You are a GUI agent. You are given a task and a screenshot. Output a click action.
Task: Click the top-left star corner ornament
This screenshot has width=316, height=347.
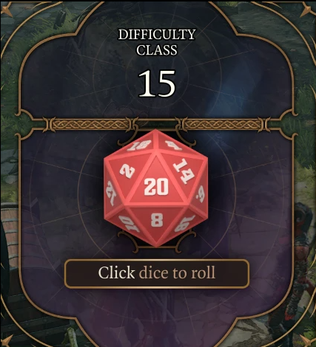coord(6,11)
